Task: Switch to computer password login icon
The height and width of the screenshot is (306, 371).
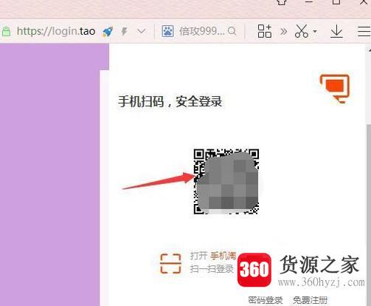Action: (x=335, y=89)
